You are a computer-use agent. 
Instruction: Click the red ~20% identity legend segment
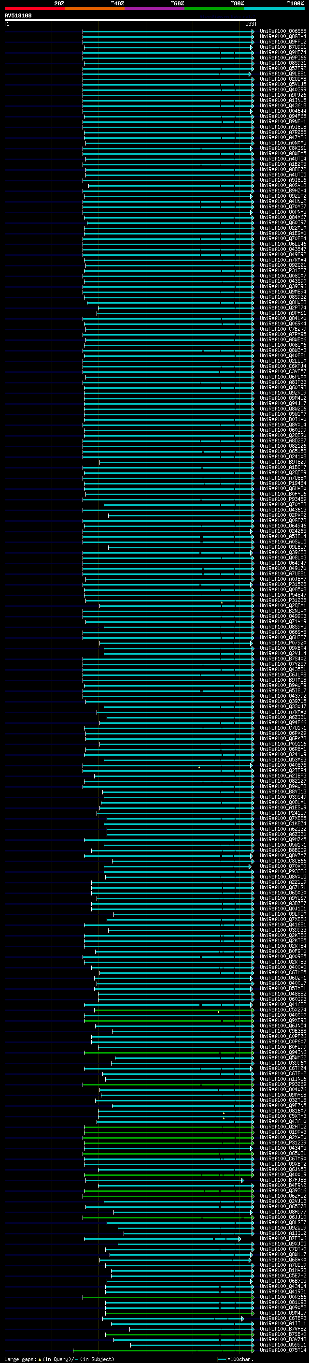[x=34, y=9]
